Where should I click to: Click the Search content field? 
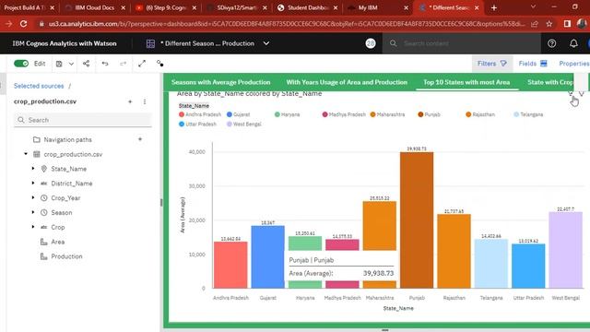tap(461, 43)
